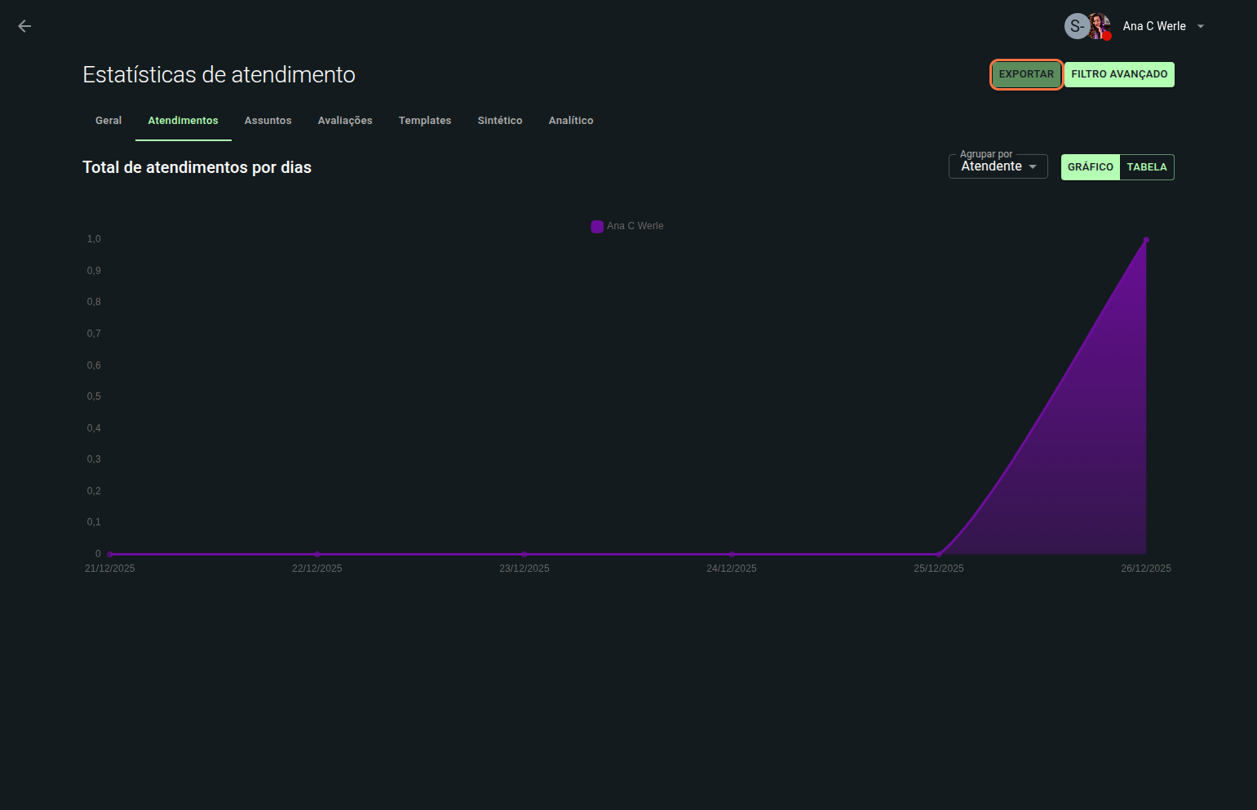Open the Assuntos tab

pos(268,121)
